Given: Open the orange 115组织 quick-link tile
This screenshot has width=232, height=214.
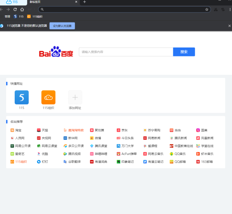Looking at the screenshot, I should [48, 97].
